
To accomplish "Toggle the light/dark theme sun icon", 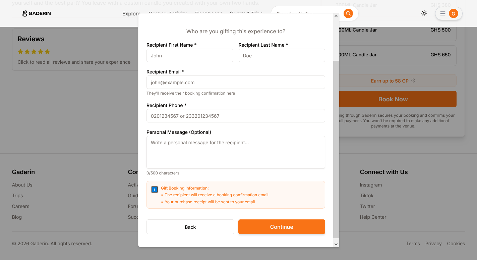I will (x=424, y=13).
